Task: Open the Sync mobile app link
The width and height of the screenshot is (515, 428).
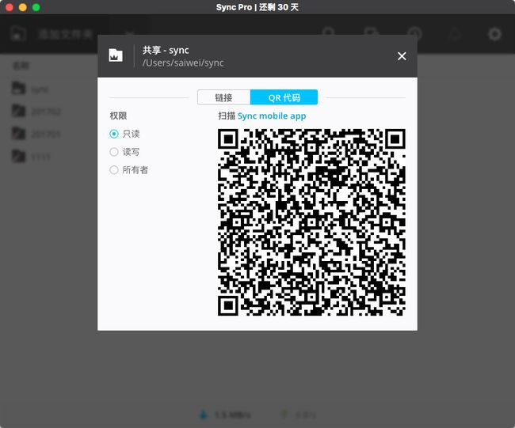Action: point(272,116)
